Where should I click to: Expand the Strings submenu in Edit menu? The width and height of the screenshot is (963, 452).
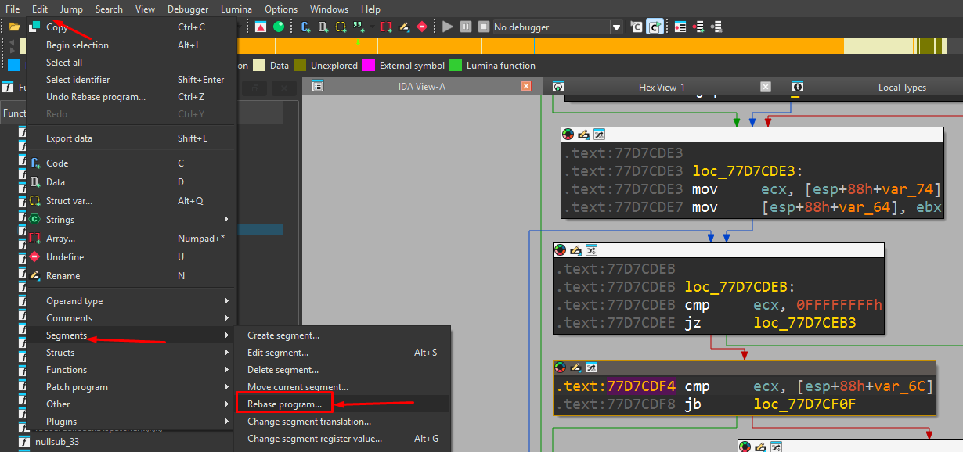click(132, 220)
